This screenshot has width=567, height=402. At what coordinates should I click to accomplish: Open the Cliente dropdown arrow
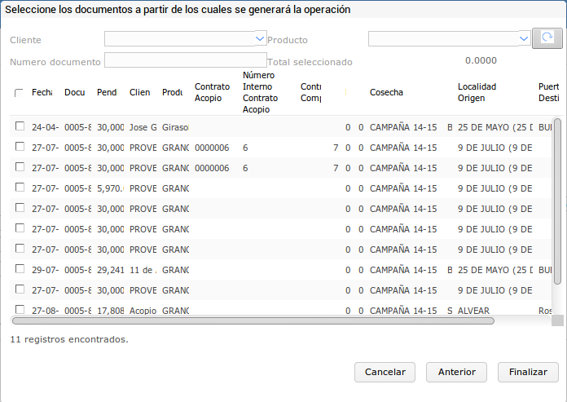(x=260, y=38)
